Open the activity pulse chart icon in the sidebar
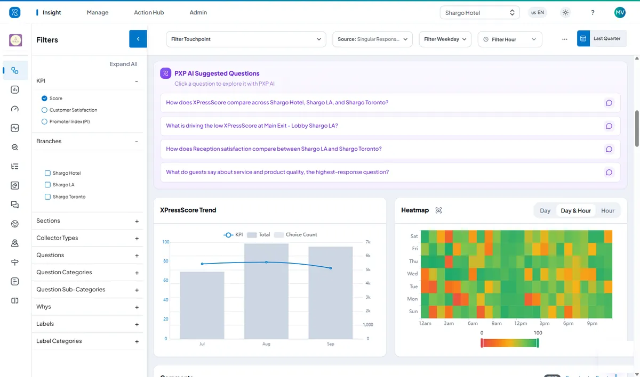 tap(15, 128)
